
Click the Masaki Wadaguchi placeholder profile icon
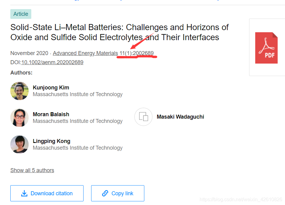pos(143,117)
